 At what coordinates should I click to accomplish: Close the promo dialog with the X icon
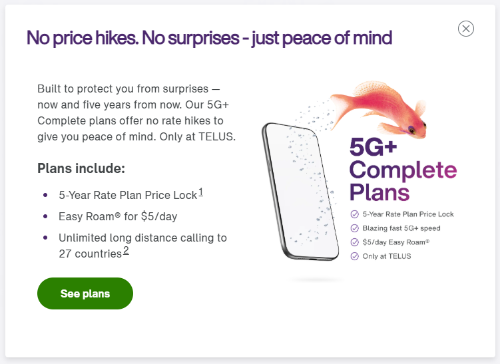466,29
